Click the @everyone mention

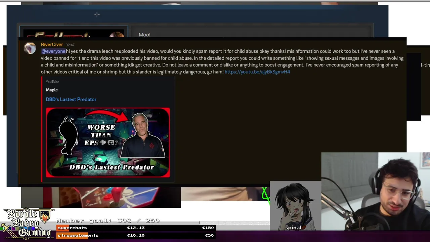tap(53, 51)
